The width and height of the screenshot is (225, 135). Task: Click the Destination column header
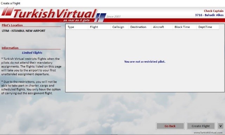coord(140,27)
